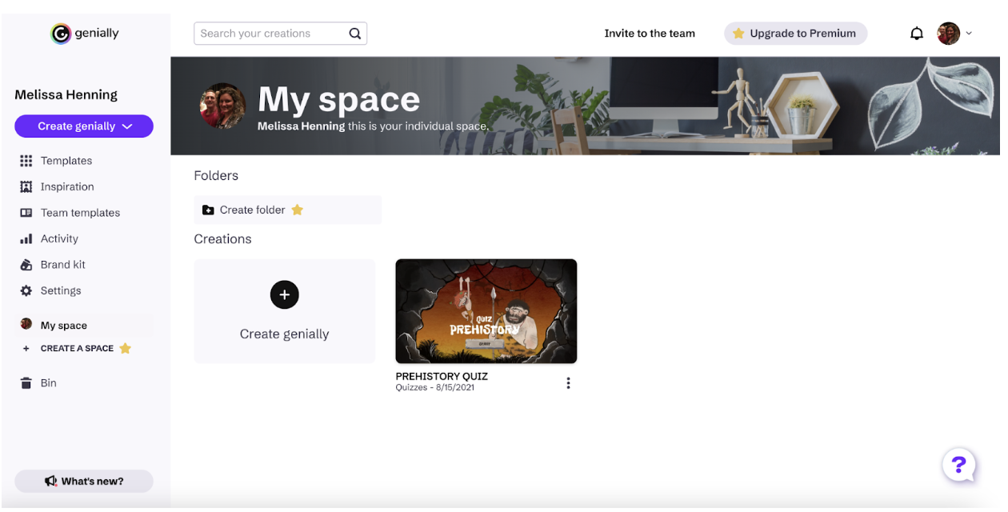This screenshot has height=512, width=1008.
Task: Click the PREHISTORY QUIZ title text
Action: click(442, 376)
